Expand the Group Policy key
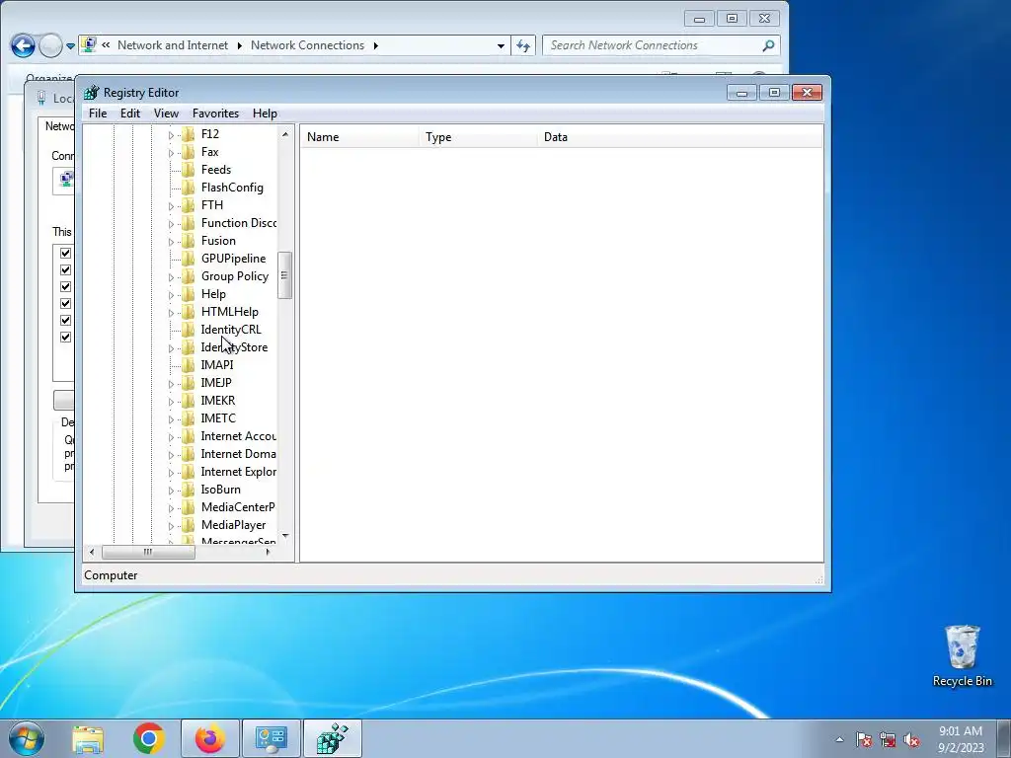1011x758 pixels. (x=171, y=277)
